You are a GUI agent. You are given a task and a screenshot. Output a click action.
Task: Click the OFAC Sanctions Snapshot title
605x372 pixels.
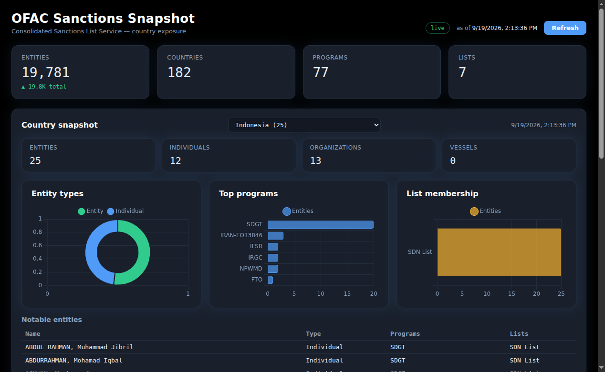[x=103, y=18]
